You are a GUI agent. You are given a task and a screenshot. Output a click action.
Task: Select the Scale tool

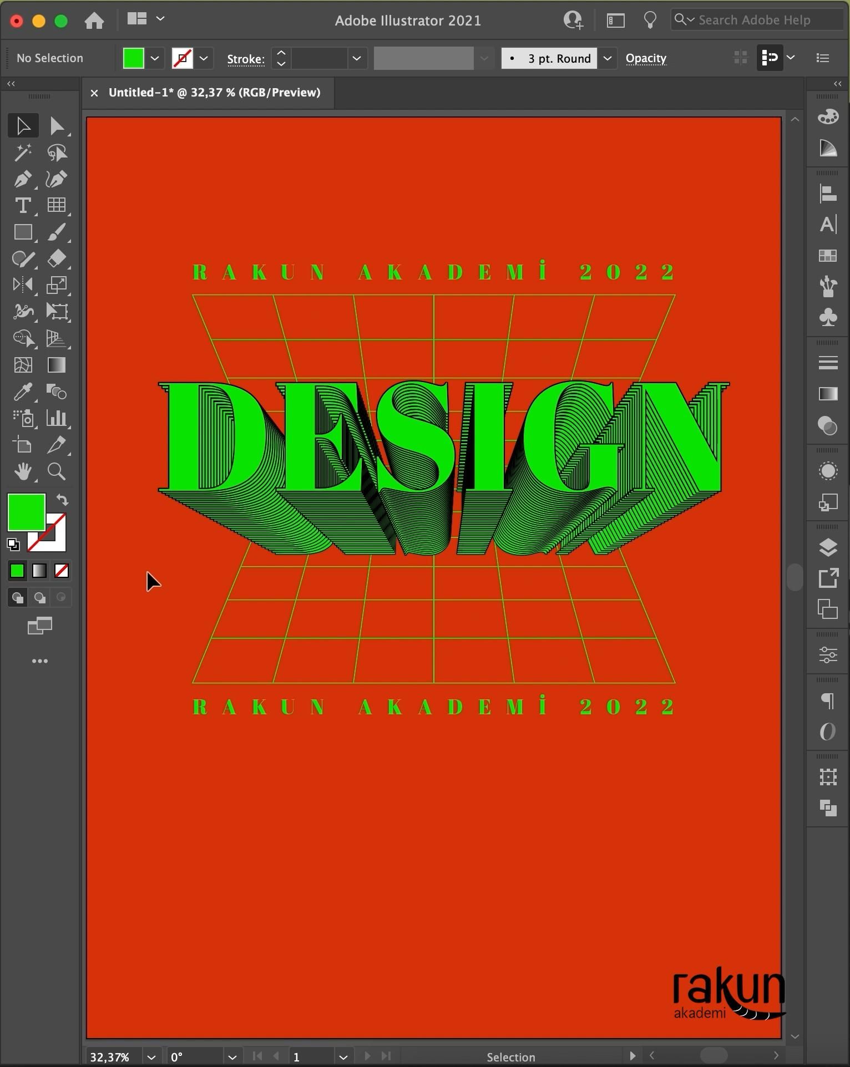(57, 285)
